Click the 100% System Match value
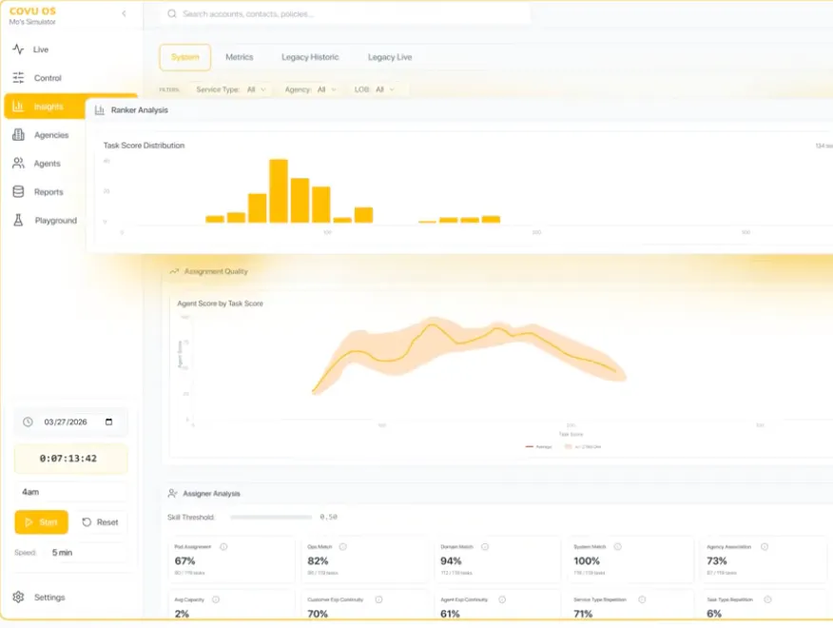 coord(587,561)
